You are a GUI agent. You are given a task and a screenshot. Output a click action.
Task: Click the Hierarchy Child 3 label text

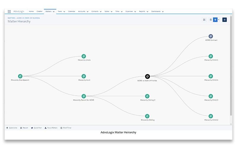(x=211, y=100)
